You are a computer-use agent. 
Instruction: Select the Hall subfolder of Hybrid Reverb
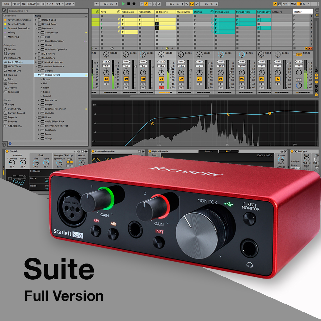point(45,83)
